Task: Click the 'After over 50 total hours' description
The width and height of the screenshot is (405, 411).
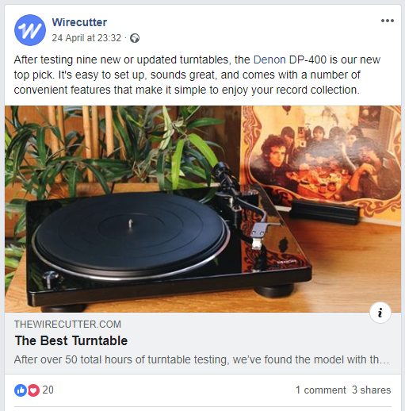Action: pyautogui.click(x=201, y=359)
